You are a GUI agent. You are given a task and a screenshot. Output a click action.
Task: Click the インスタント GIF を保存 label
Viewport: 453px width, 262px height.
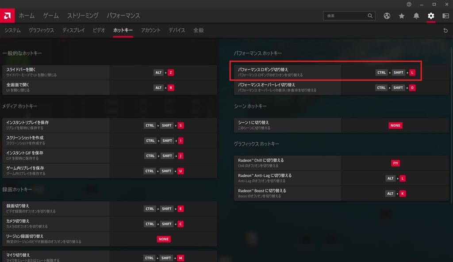point(25,153)
